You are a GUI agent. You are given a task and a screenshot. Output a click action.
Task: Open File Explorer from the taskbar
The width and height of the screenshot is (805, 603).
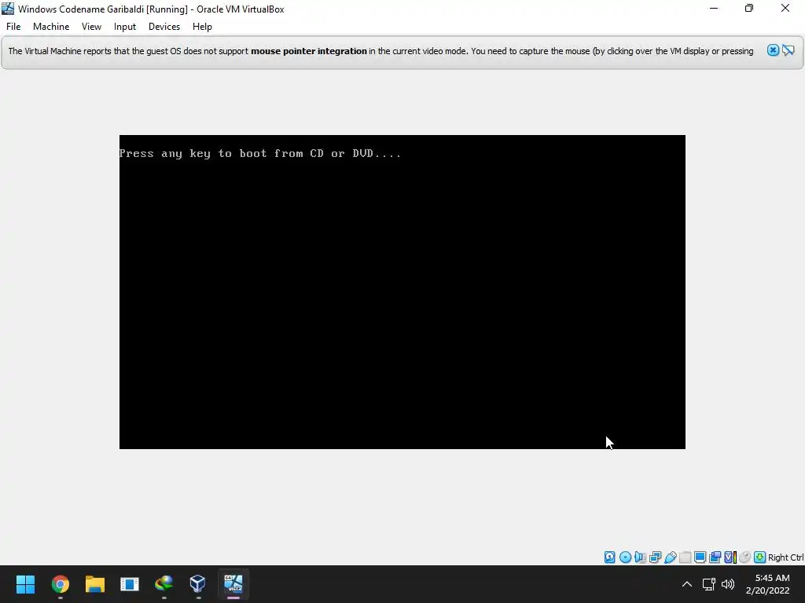point(95,584)
